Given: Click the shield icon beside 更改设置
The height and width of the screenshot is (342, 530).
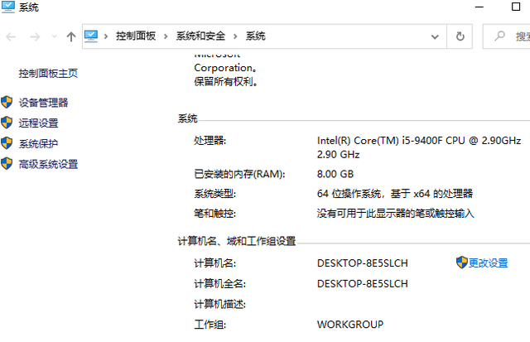Looking at the screenshot, I should point(462,263).
